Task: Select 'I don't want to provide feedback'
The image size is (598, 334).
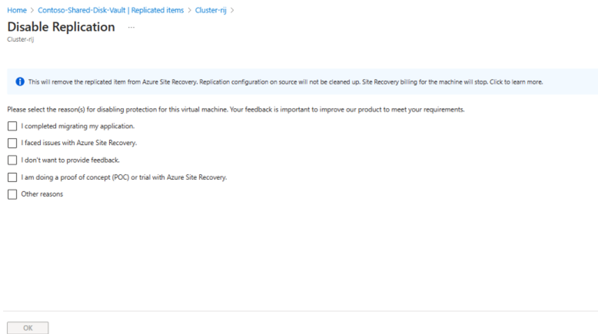Action: pyautogui.click(x=12, y=160)
